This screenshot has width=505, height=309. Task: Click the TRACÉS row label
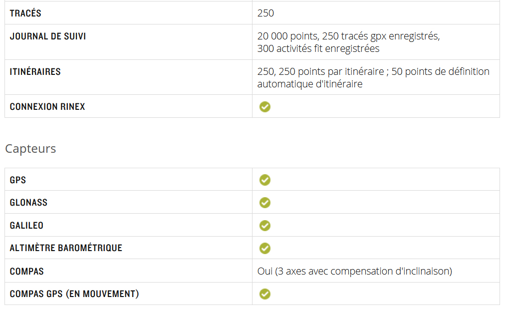coord(25,13)
